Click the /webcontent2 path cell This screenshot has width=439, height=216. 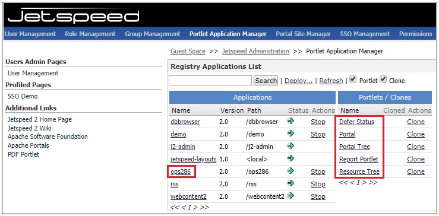[x=265, y=196]
